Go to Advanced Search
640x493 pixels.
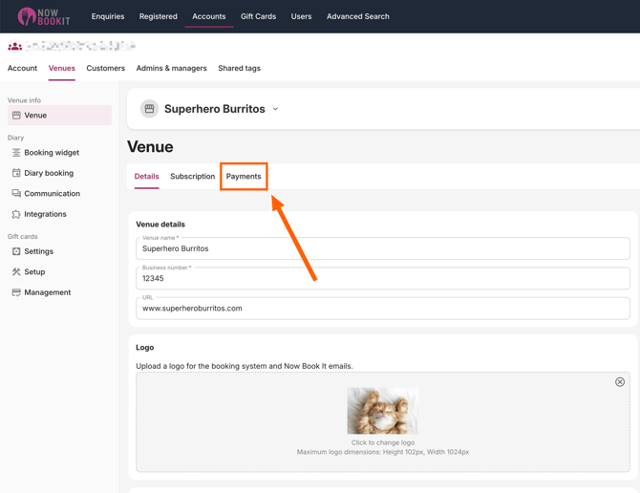pyautogui.click(x=357, y=16)
